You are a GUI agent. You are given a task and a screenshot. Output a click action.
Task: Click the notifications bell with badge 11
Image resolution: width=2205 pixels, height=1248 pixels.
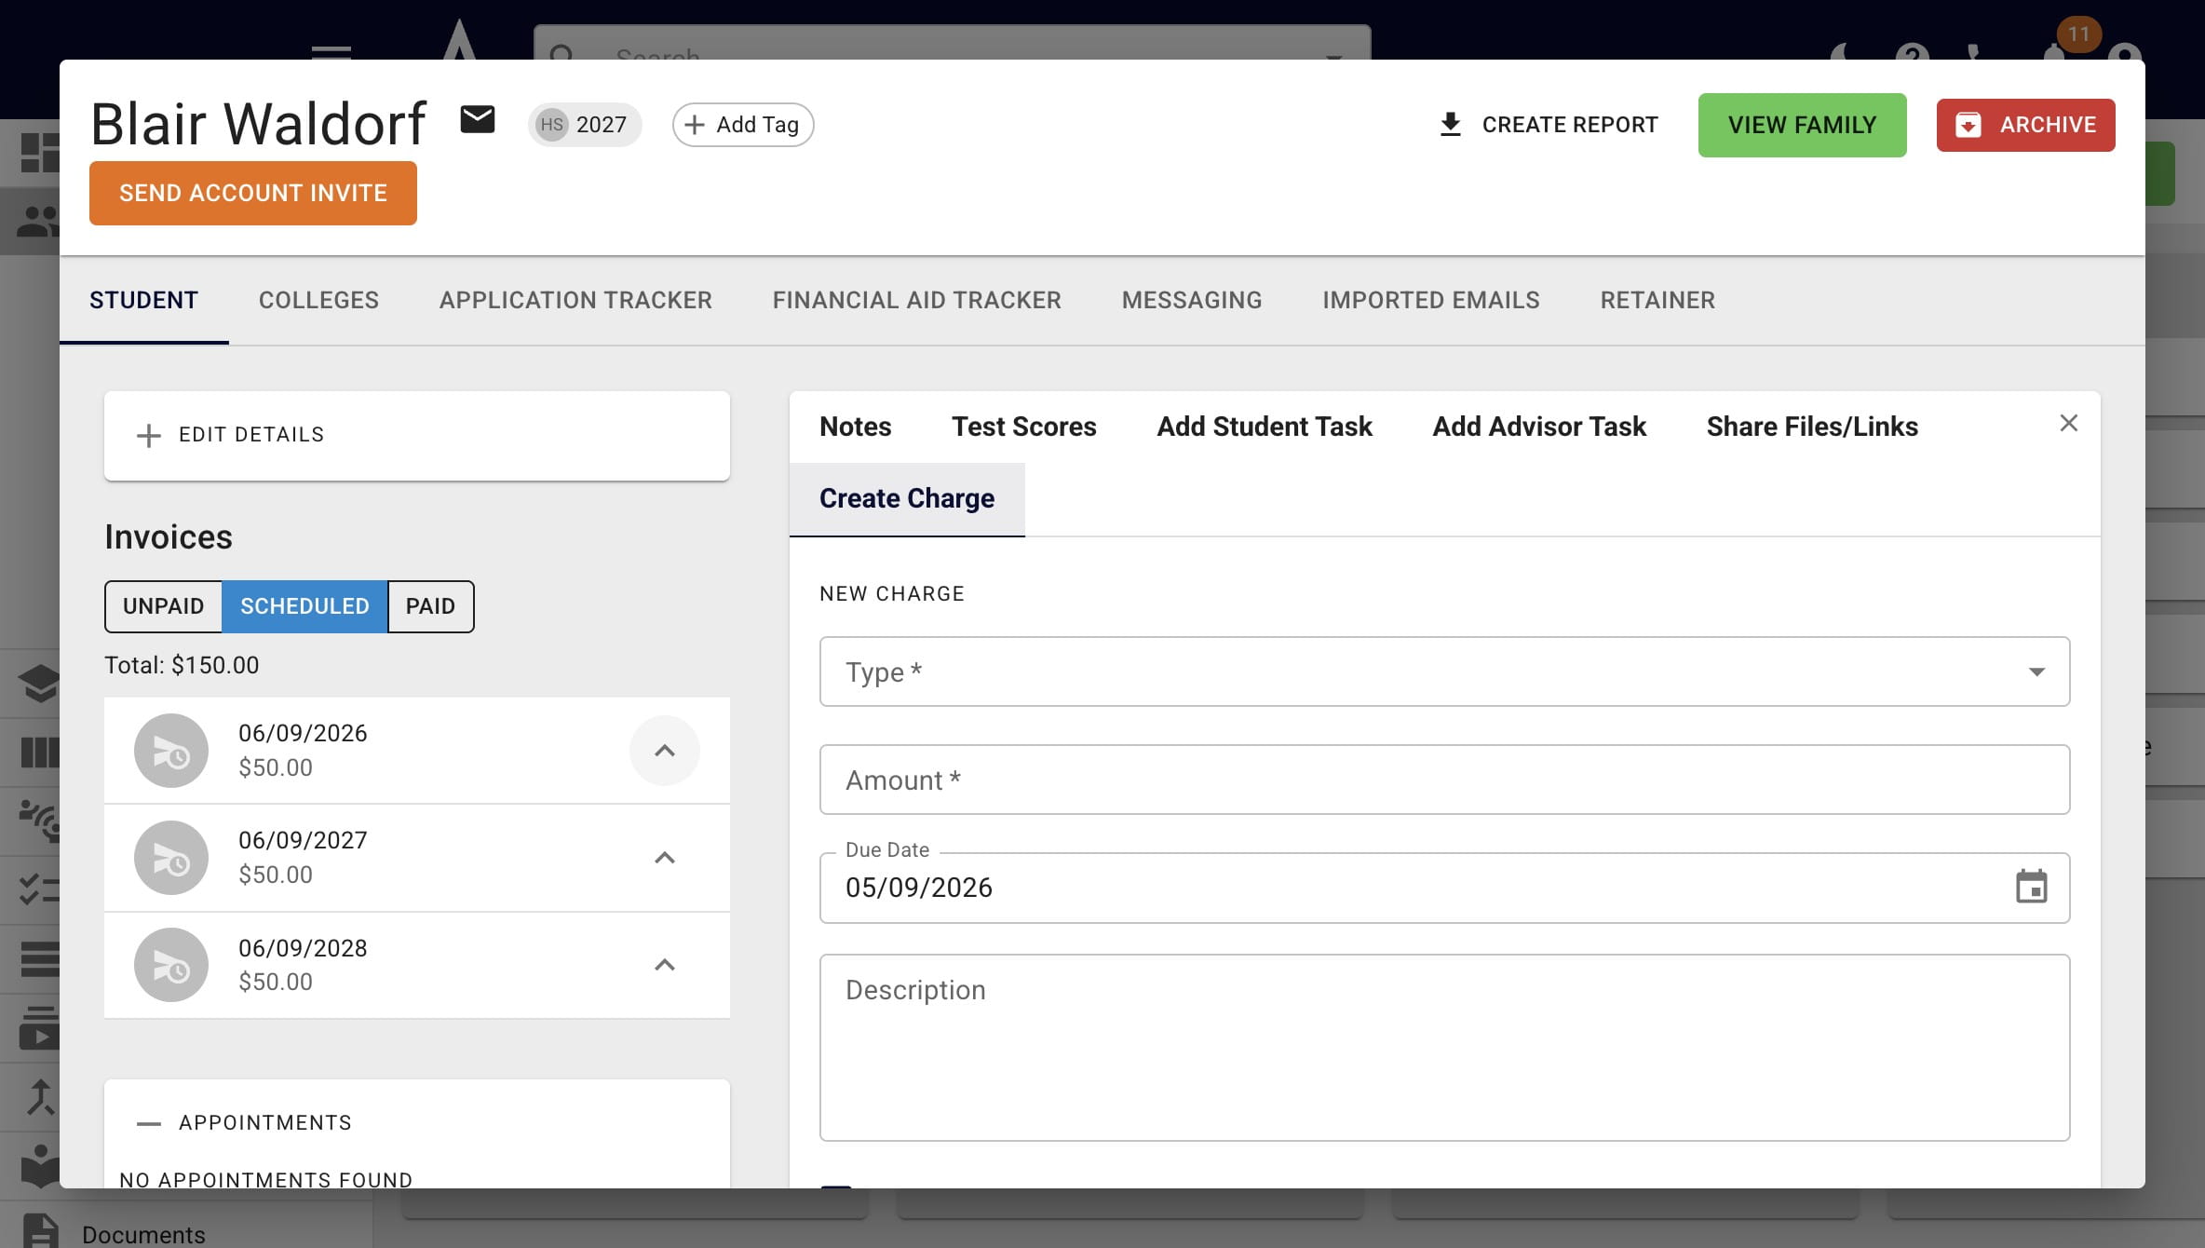[2056, 48]
